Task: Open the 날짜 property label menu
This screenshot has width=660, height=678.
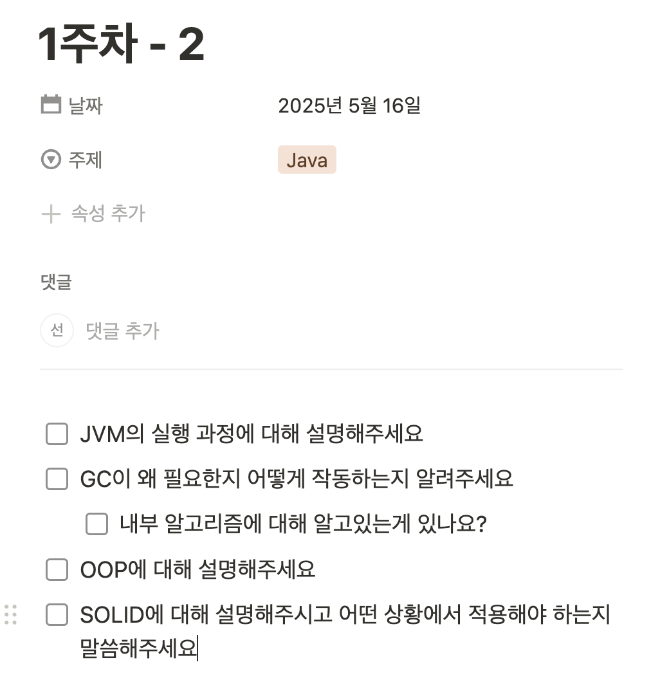Action: pyautogui.click(x=86, y=105)
